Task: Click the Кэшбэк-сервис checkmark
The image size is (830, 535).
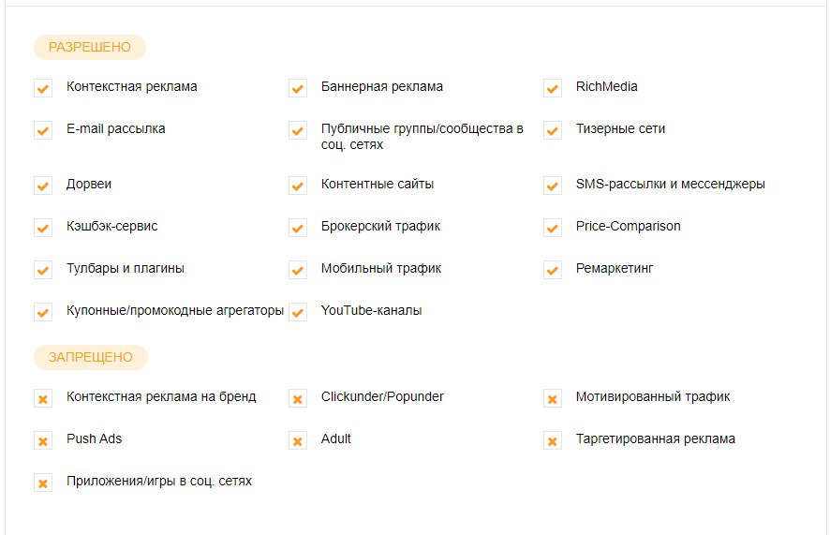Action: [x=43, y=228]
